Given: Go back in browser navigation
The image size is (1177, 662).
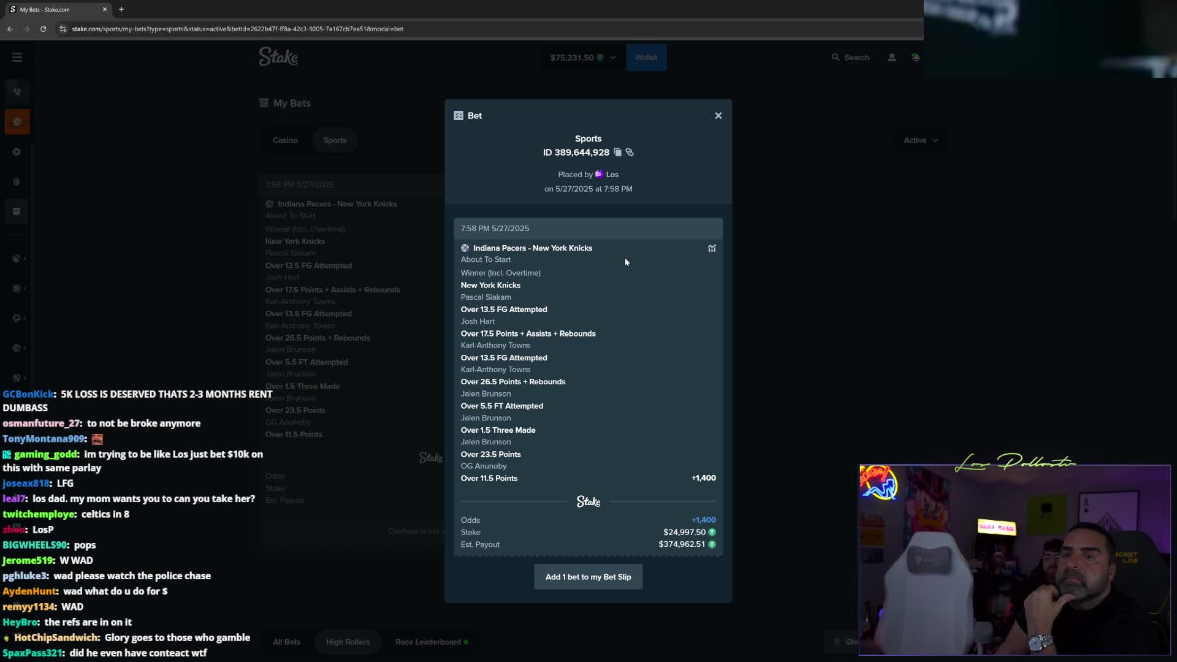Looking at the screenshot, I should (x=10, y=29).
